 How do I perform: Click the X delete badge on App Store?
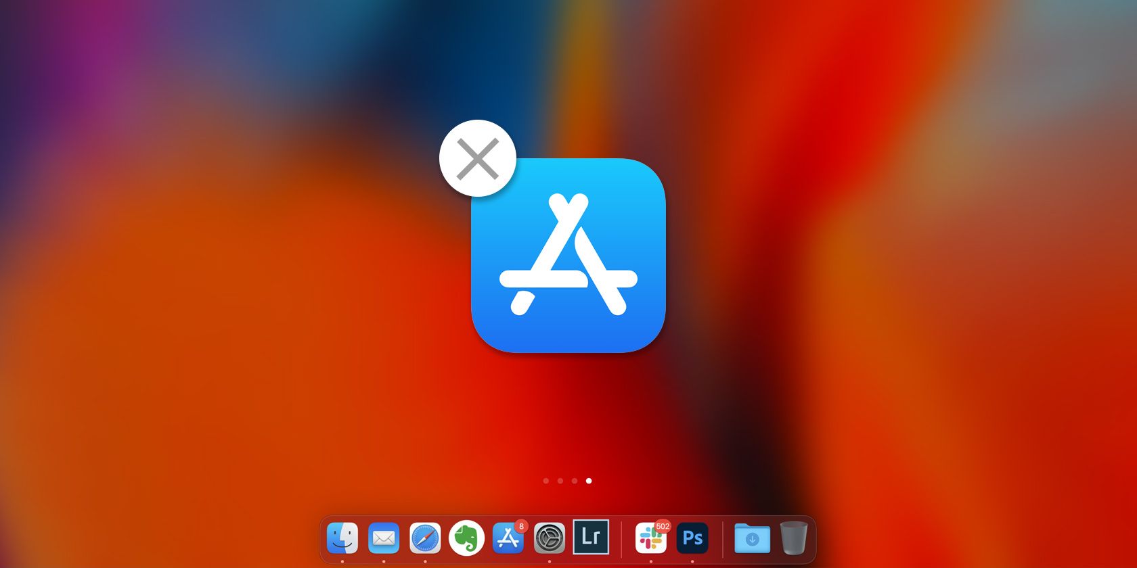pyautogui.click(x=478, y=158)
